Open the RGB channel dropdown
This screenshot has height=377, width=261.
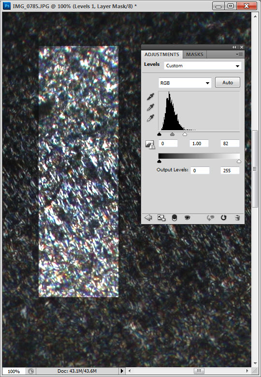click(185, 83)
